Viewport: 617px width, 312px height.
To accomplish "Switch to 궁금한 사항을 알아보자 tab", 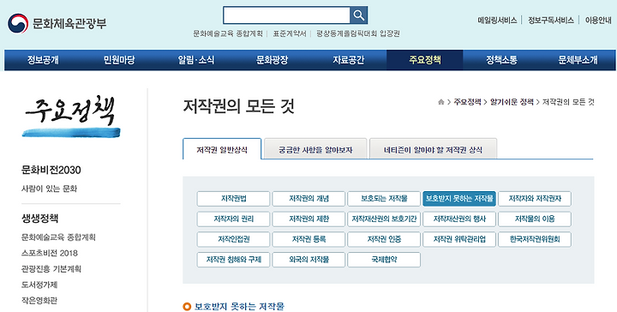I will 315,149.
